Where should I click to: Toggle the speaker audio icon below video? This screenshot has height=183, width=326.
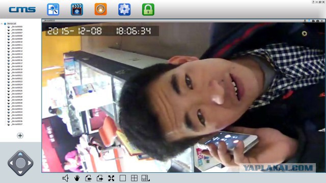[65, 178]
